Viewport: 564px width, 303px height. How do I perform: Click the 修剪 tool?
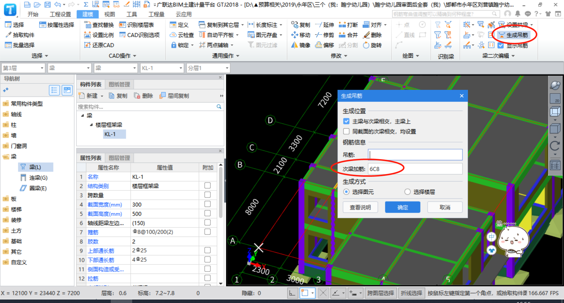[x=324, y=35]
